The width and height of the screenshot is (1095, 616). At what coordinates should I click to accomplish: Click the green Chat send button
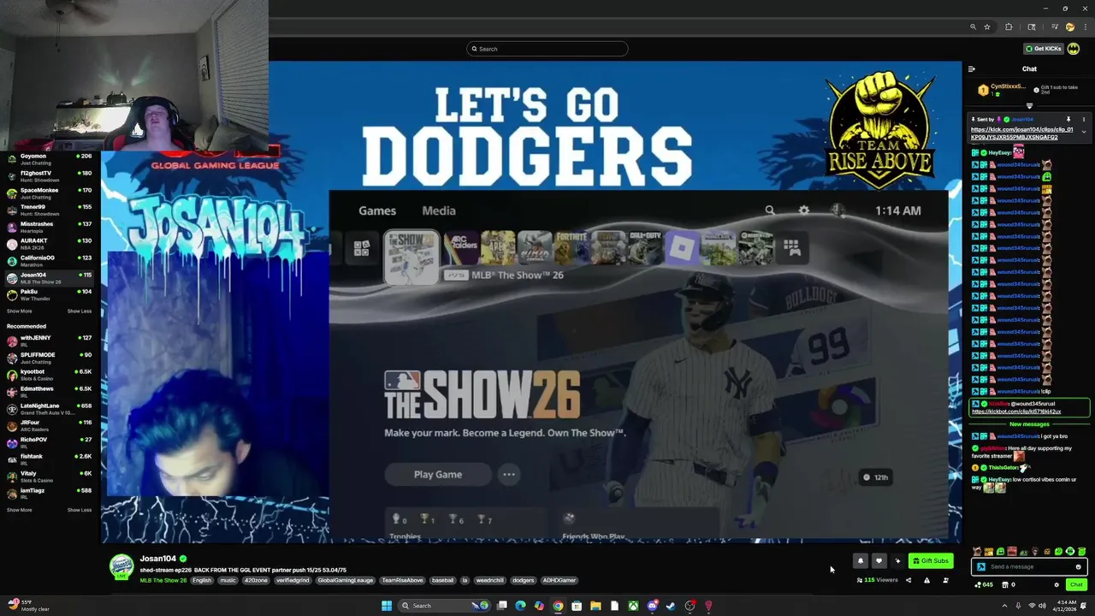coord(1076,585)
